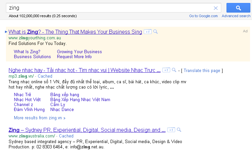252x150 pixels.
Task: Click the Find Solutions For You Today text
Action: (x=37, y=44)
